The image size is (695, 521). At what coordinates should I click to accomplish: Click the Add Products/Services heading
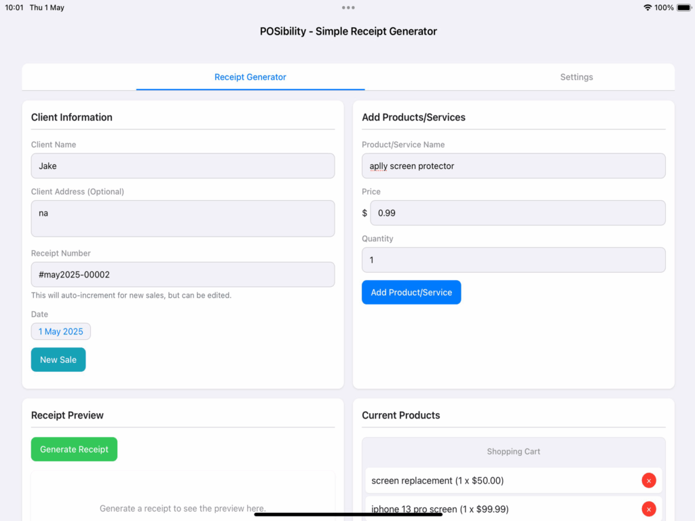(x=413, y=117)
